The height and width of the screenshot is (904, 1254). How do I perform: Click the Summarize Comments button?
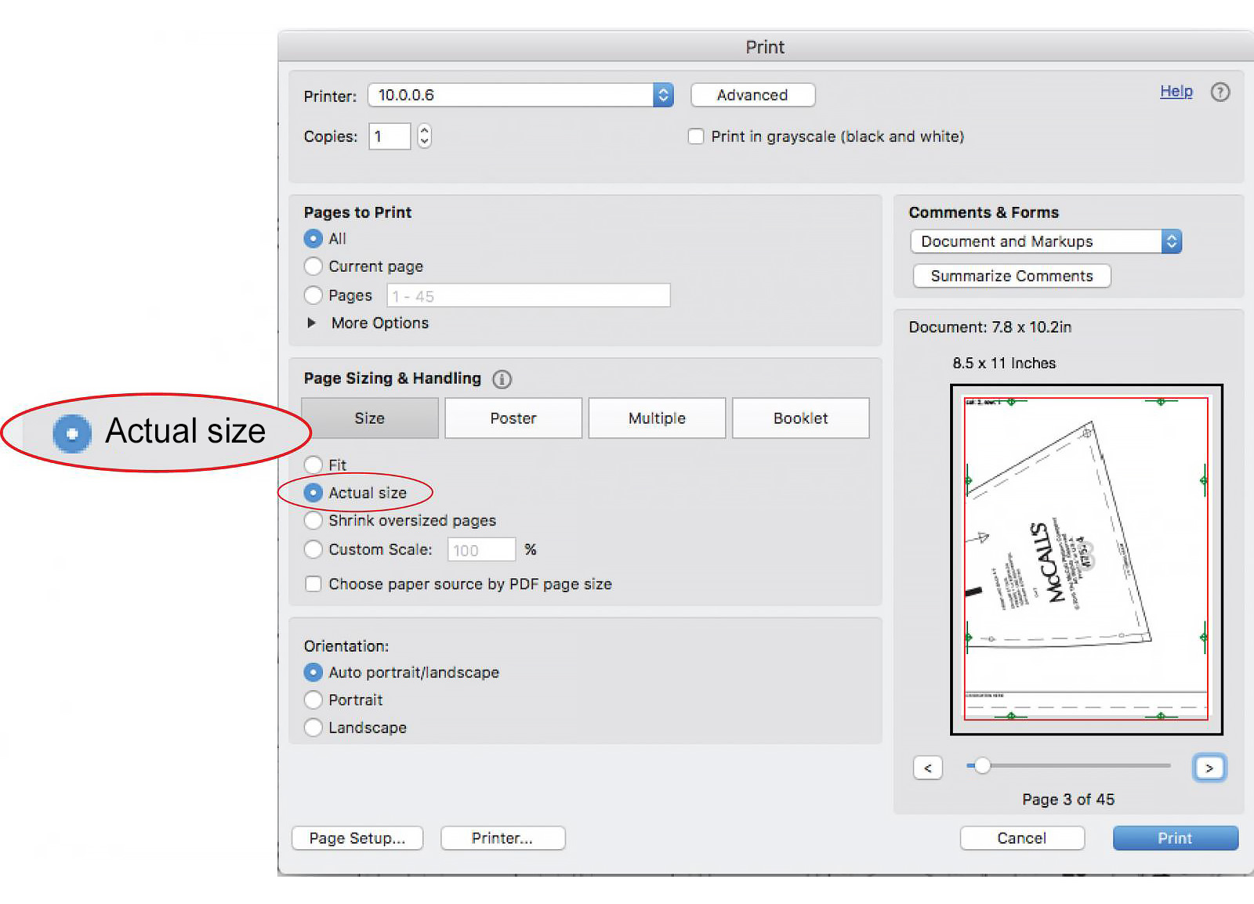pyautogui.click(x=1012, y=276)
